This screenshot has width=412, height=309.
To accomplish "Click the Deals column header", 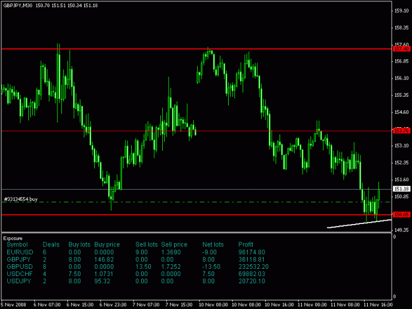I will tap(51, 244).
